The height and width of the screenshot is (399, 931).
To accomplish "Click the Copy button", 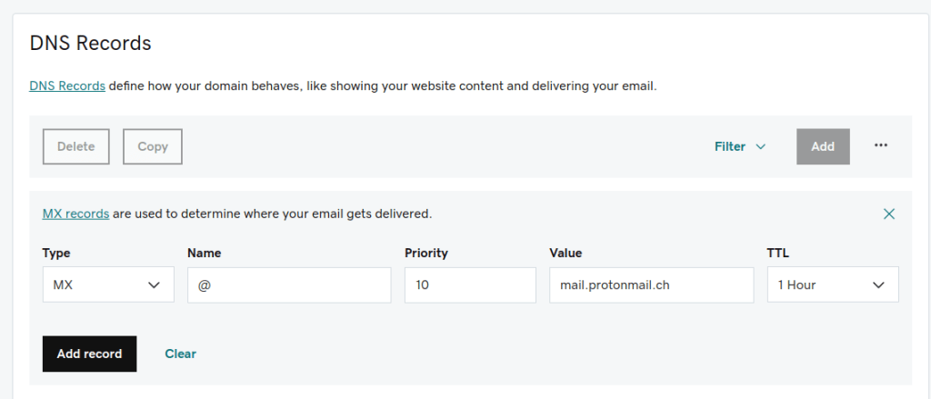I will pyautogui.click(x=153, y=146).
